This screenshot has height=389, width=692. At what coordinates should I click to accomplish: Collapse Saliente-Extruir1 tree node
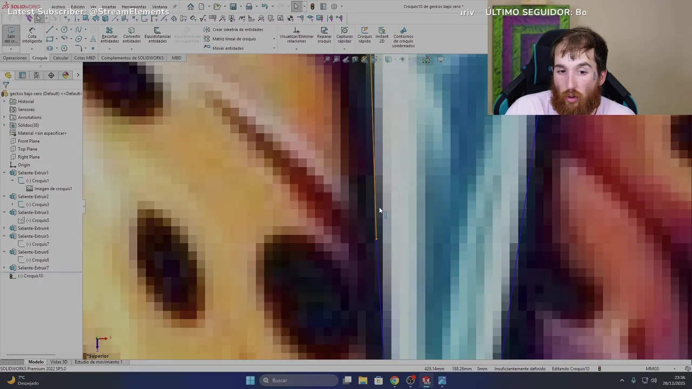pyautogui.click(x=5, y=173)
